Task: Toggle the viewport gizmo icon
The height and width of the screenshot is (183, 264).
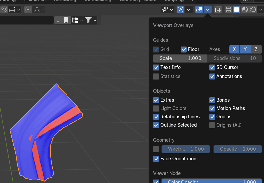Action: (x=181, y=10)
